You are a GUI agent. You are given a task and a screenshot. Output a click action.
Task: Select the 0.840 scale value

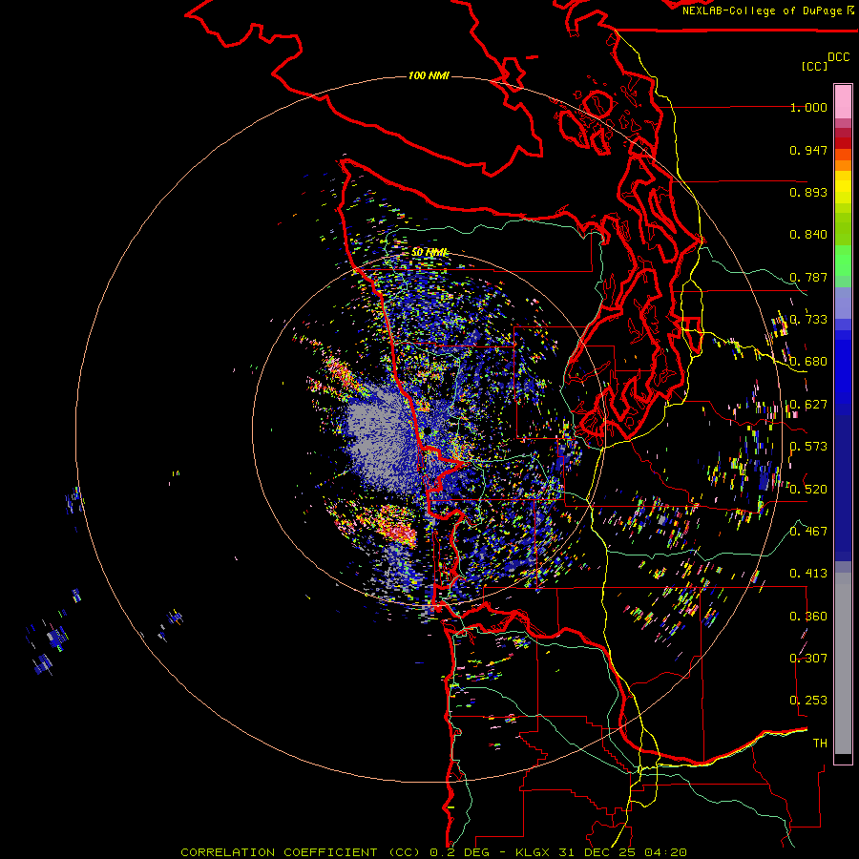808,235
